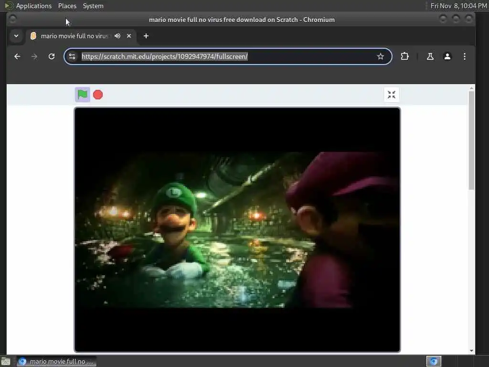Bookmark this page with star icon

click(x=380, y=56)
